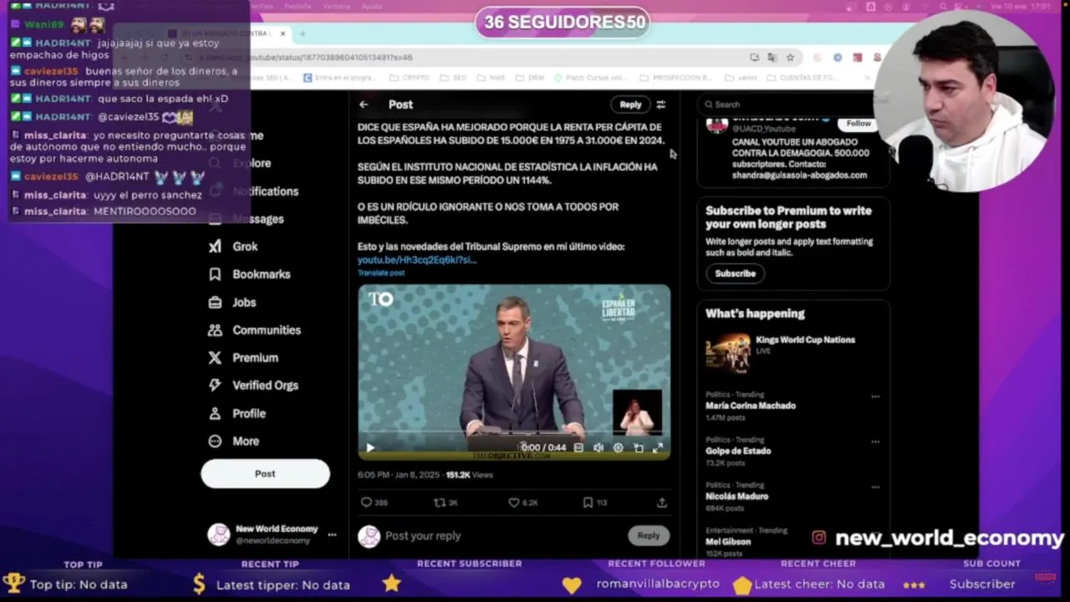Click the white Post button in sidebar
Image resolution: width=1070 pixels, height=602 pixels.
(265, 474)
